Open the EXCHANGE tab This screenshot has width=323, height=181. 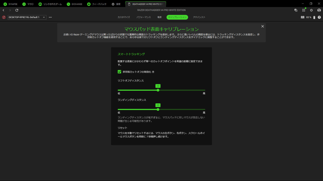[x=74, y=4]
